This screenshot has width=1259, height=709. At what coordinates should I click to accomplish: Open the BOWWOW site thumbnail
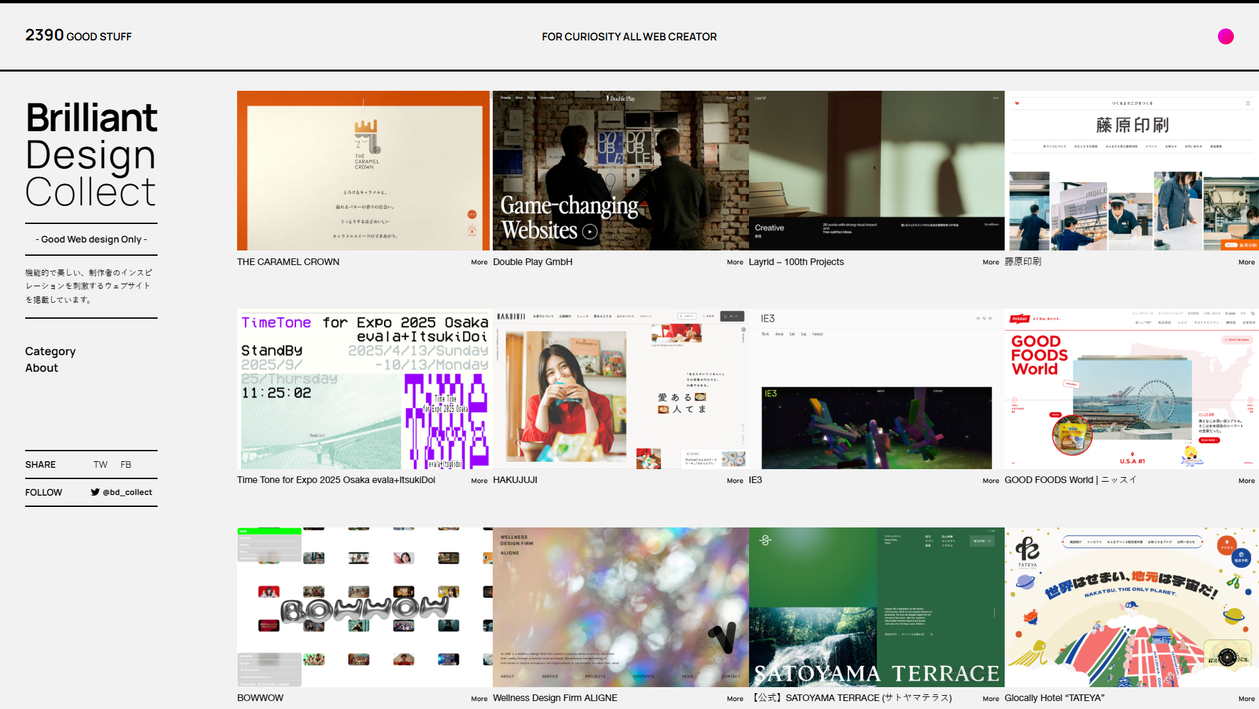[364, 607]
